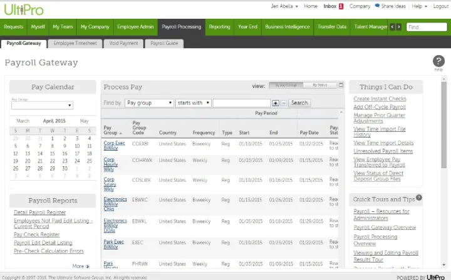This screenshot has width=451, height=280.
Task: Click the Find search box
Action: click(x=427, y=27)
